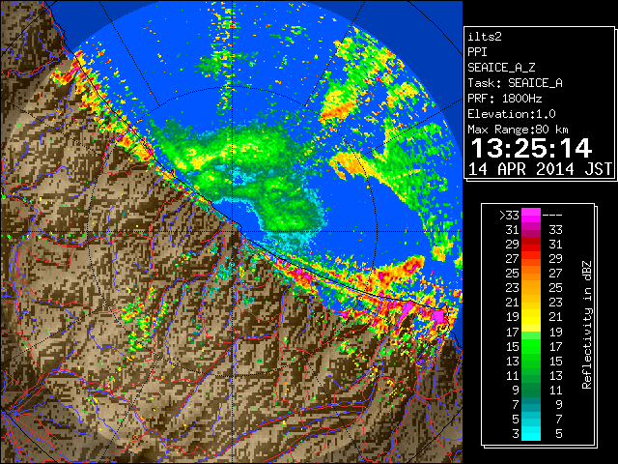Select the "PRF: 1800Hz" entry

point(504,99)
